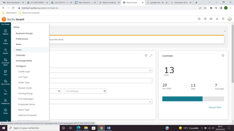Open Order Type under Configure
Image resolution: width=234 pixels, height=131 pixels.
click(24, 82)
